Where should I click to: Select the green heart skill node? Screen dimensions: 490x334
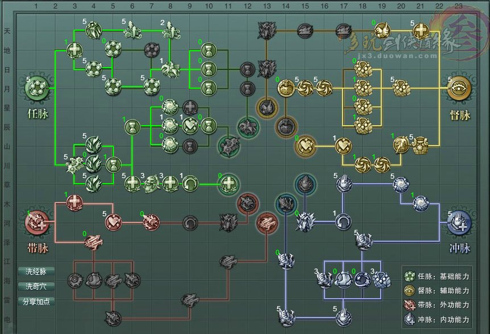click(x=190, y=126)
